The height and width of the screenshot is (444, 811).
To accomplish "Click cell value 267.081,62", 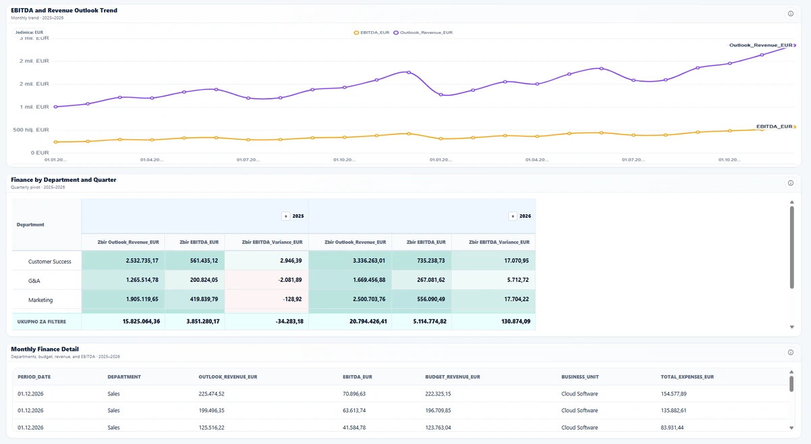I will [x=422, y=280].
